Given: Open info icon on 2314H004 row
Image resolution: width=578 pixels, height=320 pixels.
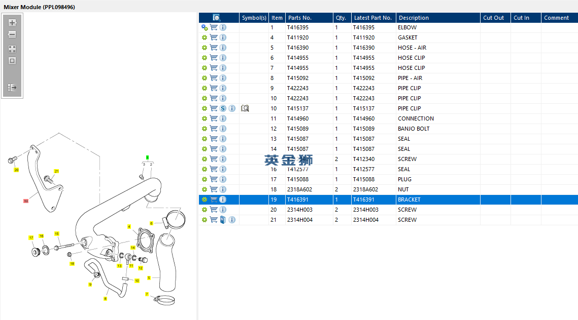Looking at the screenshot, I should click(232, 220).
